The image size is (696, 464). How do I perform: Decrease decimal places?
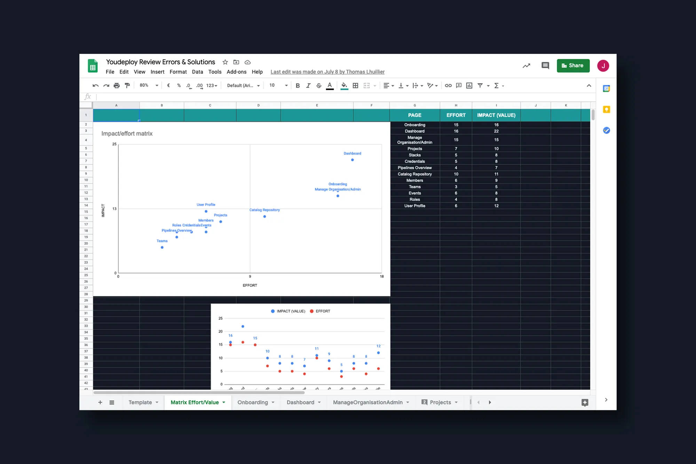click(x=189, y=86)
